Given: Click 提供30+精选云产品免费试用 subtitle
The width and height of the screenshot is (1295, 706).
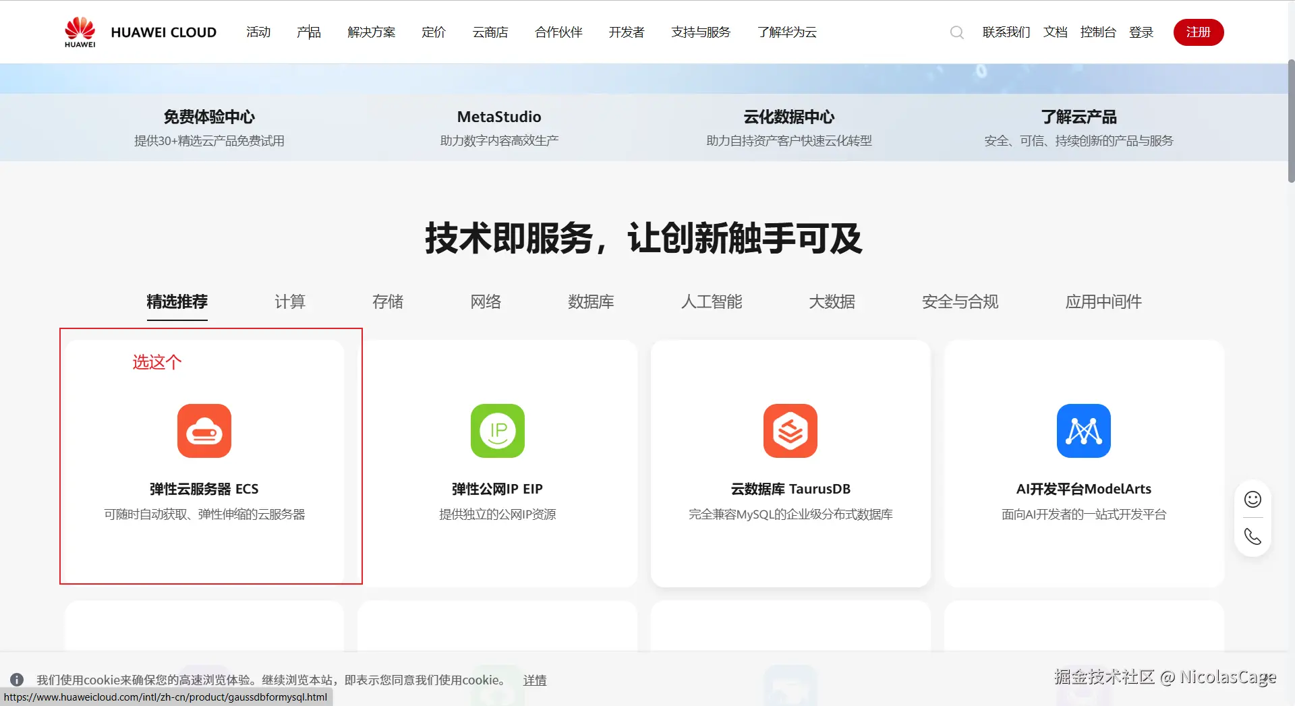Looking at the screenshot, I should [x=209, y=141].
